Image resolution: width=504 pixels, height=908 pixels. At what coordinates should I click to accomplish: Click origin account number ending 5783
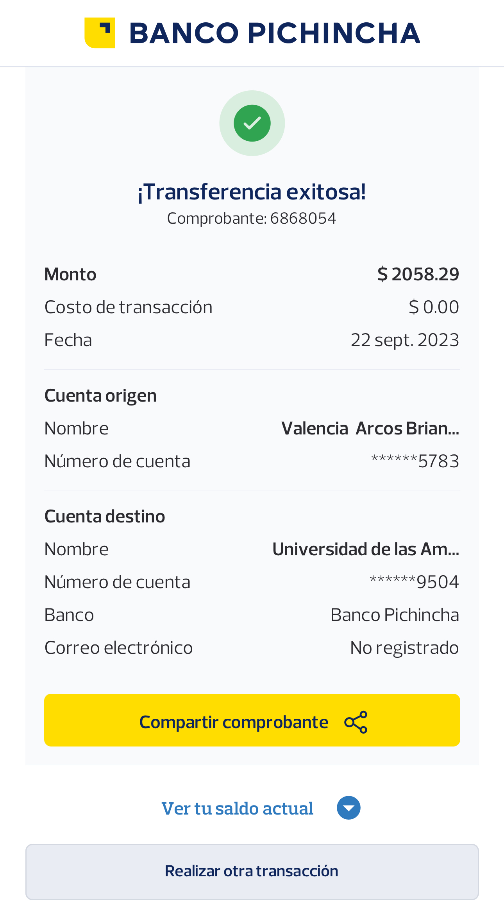[x=415, y=461]
